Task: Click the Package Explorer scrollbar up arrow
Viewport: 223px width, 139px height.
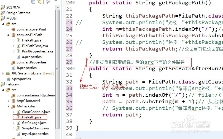Action: pos(57,7)
